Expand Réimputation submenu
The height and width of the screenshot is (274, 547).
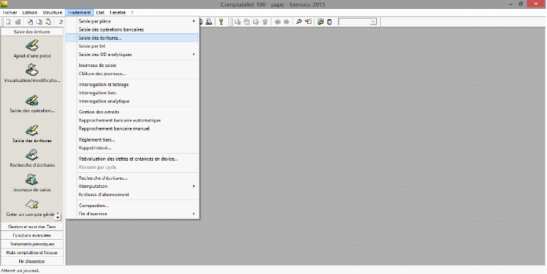tap(133, 186)
